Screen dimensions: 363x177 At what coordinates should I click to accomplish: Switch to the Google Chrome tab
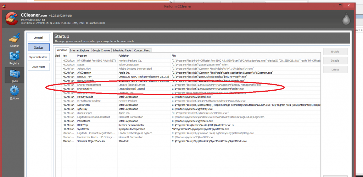tap(101, 50)
